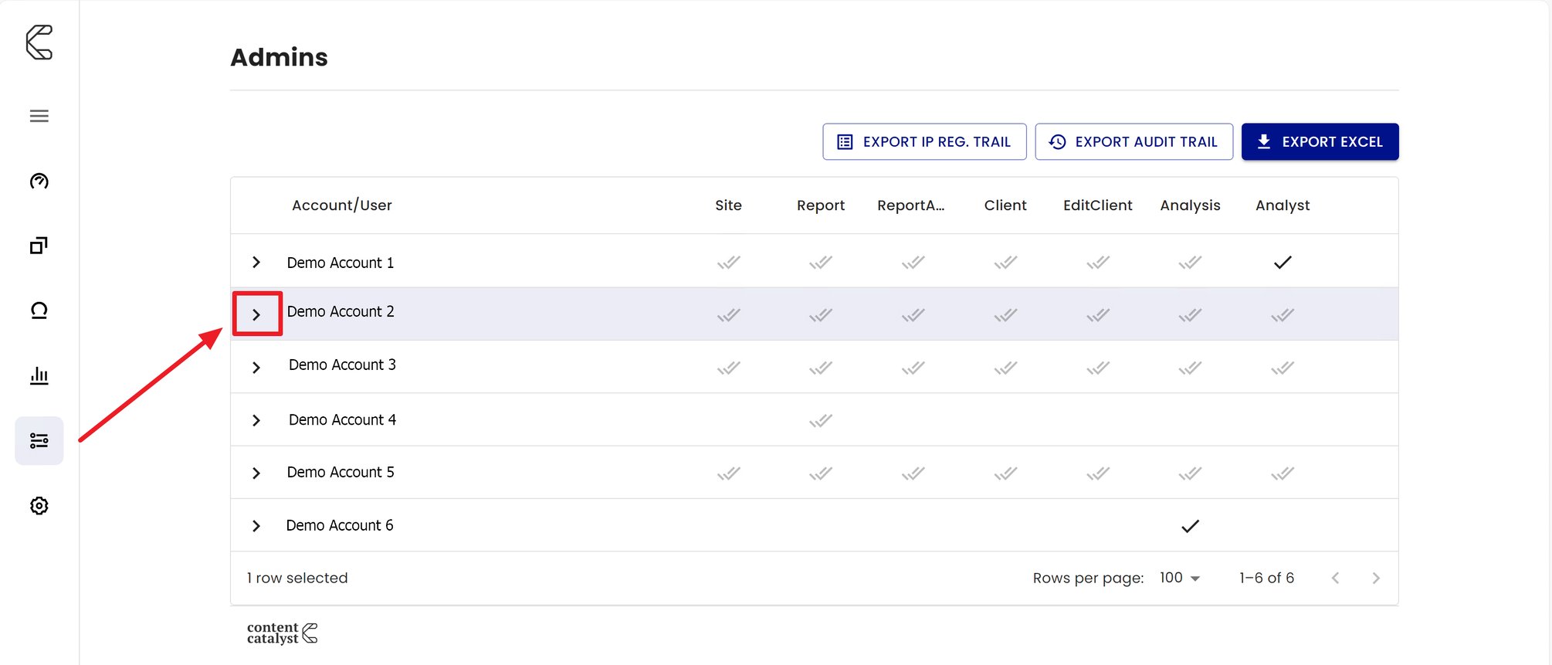Expand the Demo Account 3 row

tap(256, 368)
